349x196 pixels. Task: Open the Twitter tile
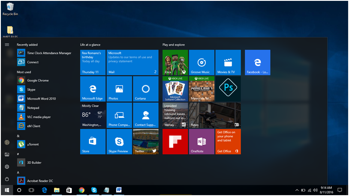(146, 142)
